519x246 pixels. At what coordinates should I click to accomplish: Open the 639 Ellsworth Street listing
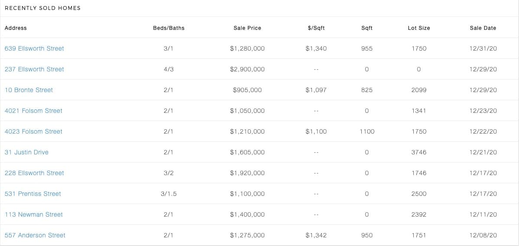point(34,48)
